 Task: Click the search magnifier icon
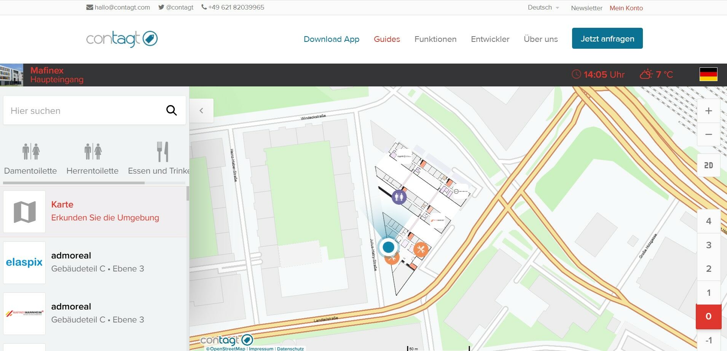(x=172, y=110)
